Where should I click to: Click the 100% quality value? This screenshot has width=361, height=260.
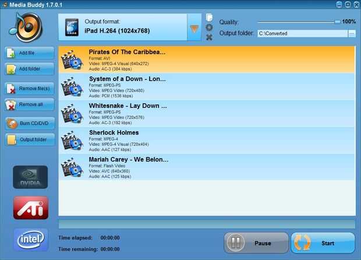point(349,22)
